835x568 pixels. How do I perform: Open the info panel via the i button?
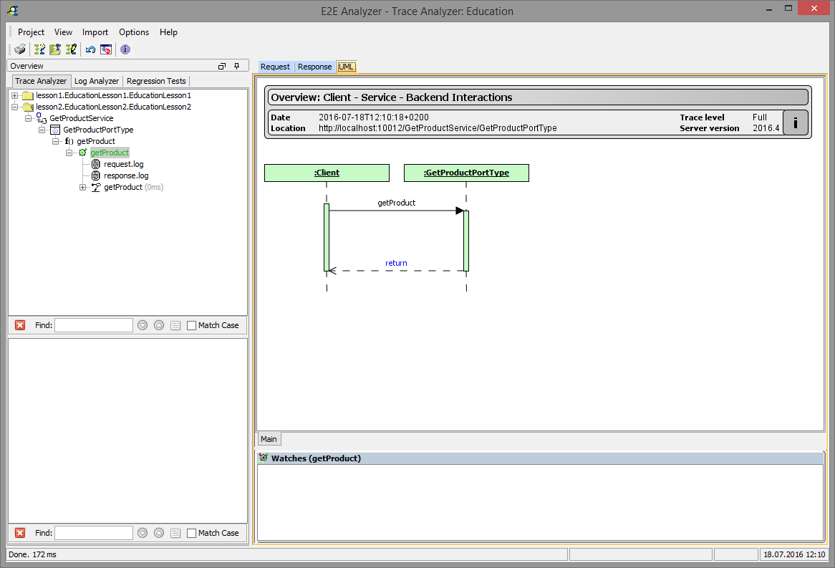pyautogui.click(x=795, y=122)
